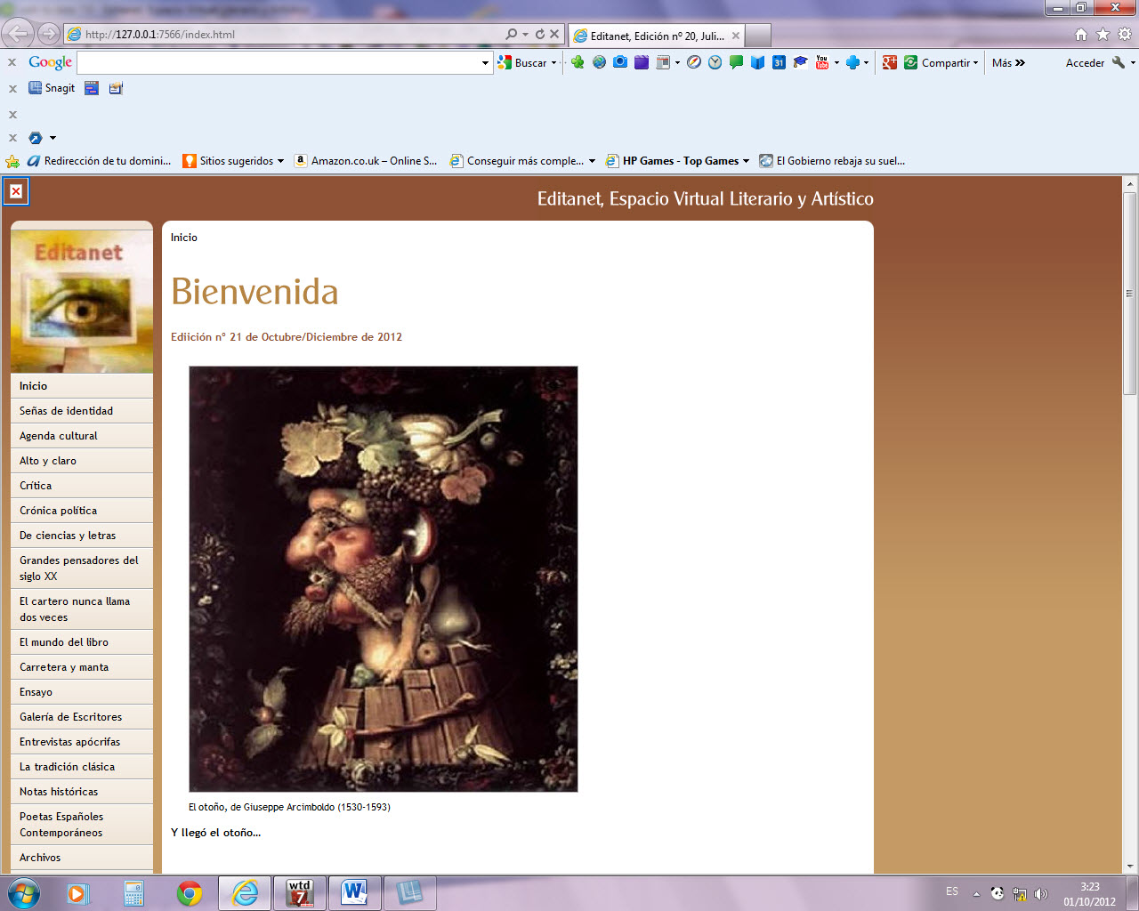Open Señas de identidad menu item
The image size is (1139, 911).
pyautogui.click(x=82, y=411)
